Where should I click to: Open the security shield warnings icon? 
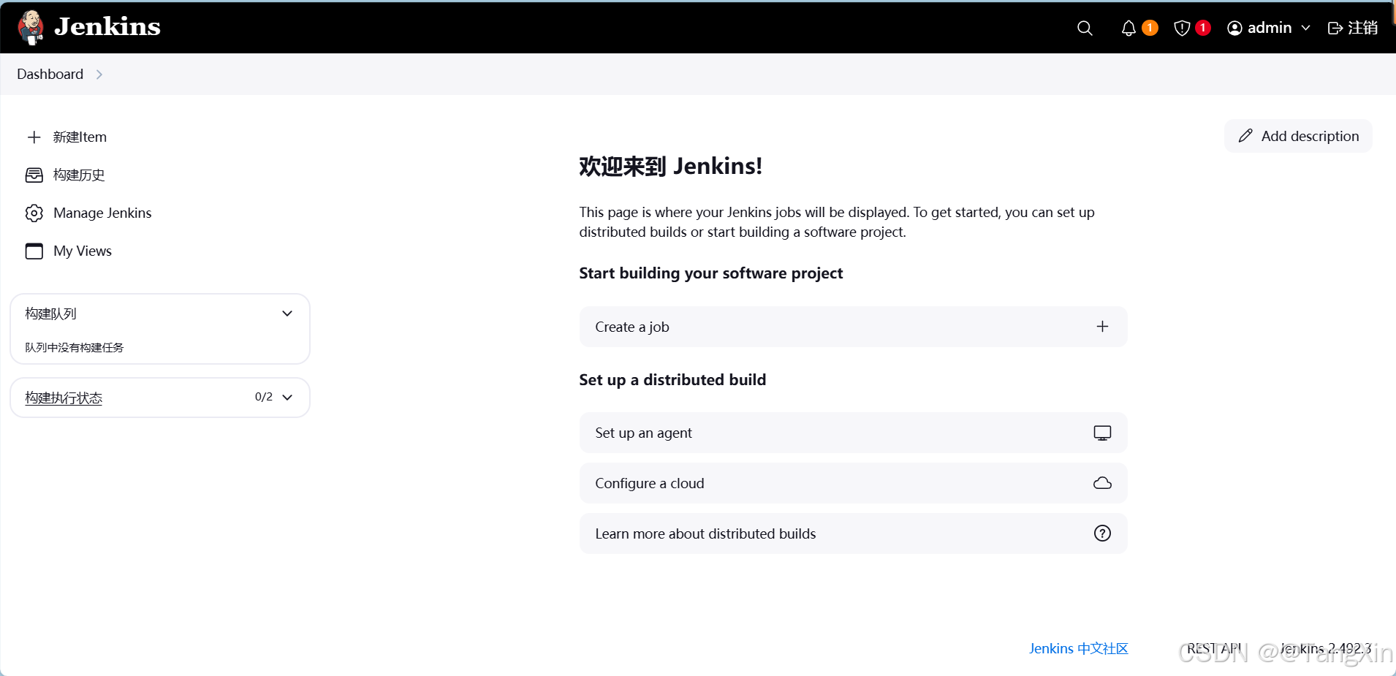point(1182,28)
